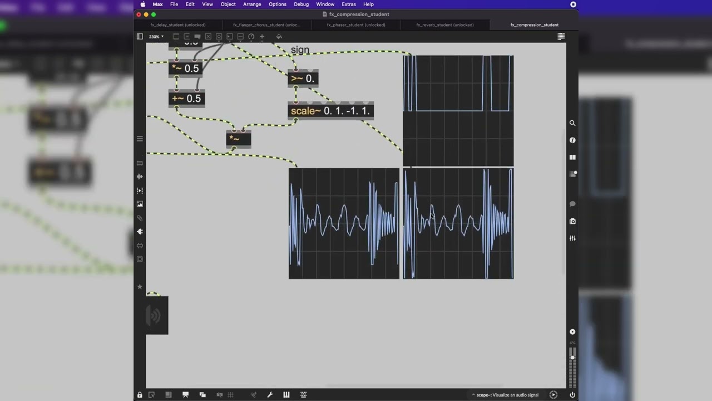Add a new object box from toolbar
The image size is (712, 401).
point(176,37)
